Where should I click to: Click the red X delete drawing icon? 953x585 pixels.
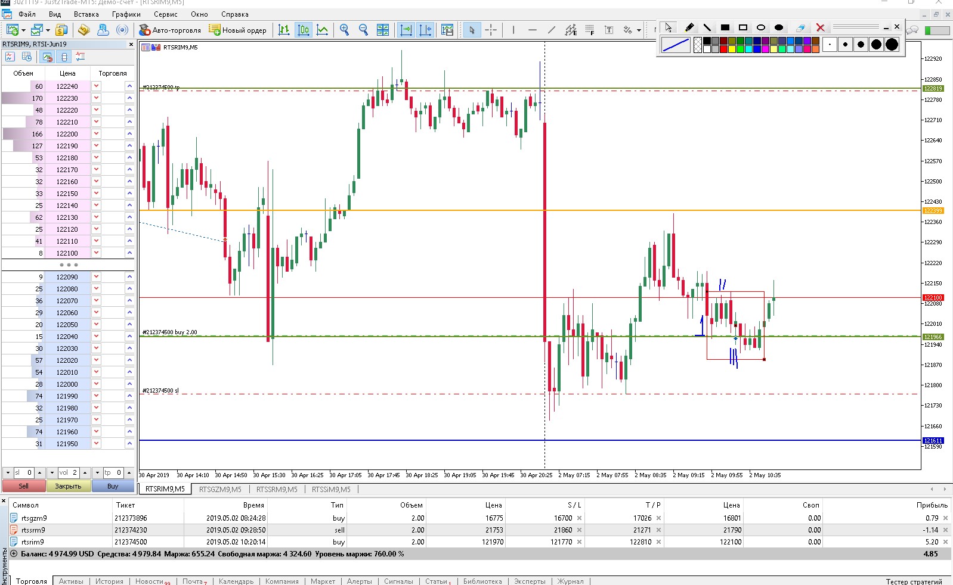point(821,27)
